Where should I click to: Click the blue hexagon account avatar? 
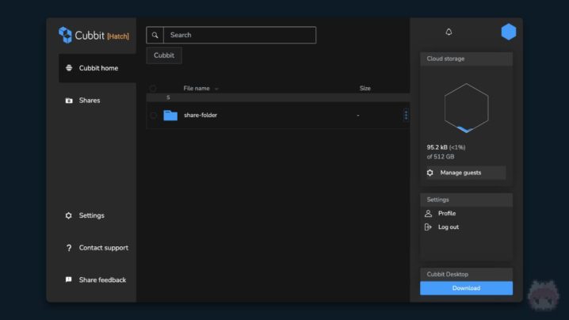tap(508, 32)
